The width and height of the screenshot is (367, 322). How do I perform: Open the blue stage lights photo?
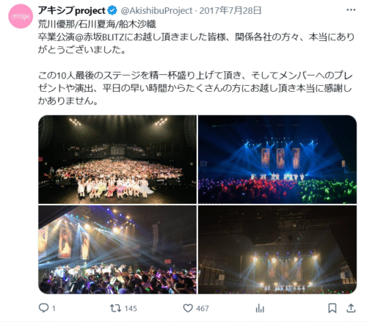tap(277, 159)
